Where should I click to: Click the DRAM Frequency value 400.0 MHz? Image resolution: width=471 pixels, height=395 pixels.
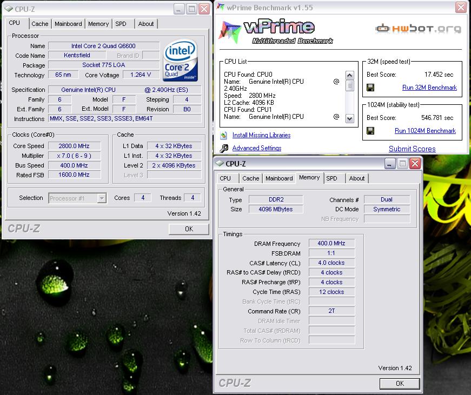(x=331, y=243)
